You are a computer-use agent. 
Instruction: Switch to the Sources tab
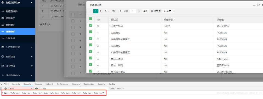tap(38, 84)
